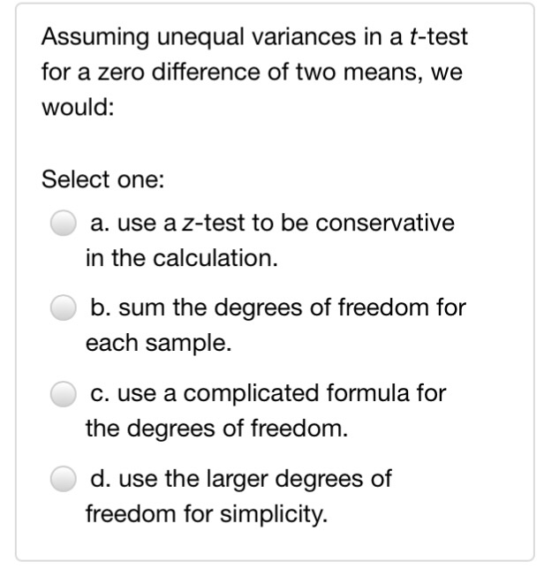The height and width of the screenshot is (577, 559).
Task: Click the "freedom for simplicity." line
Action: (207, 513)
